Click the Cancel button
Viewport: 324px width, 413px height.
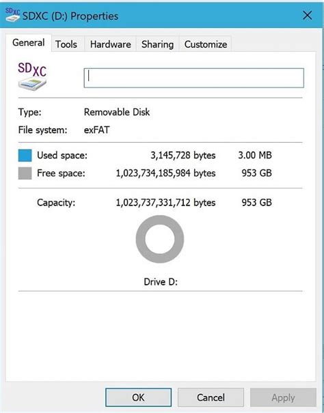coord(211,397)
